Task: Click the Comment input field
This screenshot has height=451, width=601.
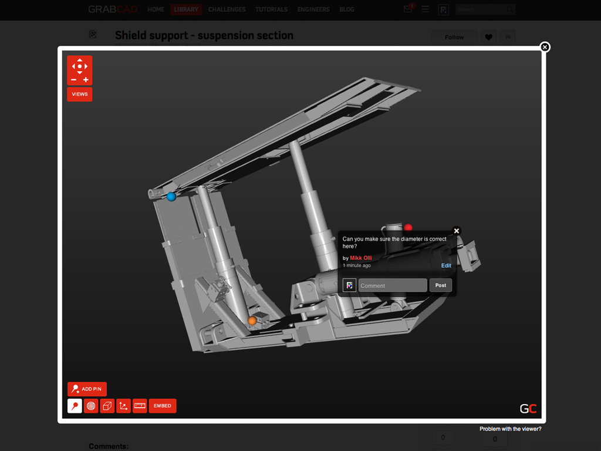Action: point(393,285)
